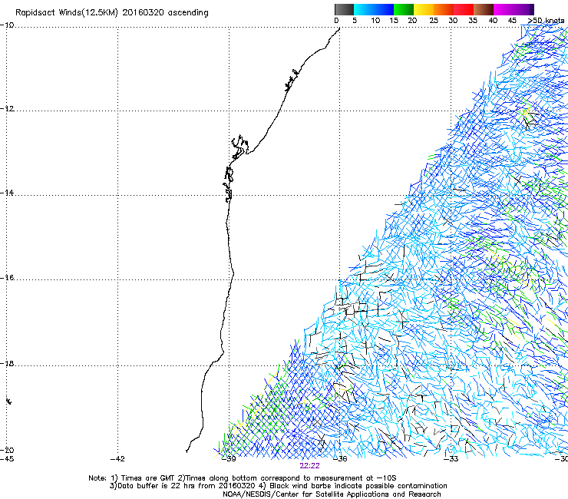Click the NOAA/NESDIS credit line

332,494
